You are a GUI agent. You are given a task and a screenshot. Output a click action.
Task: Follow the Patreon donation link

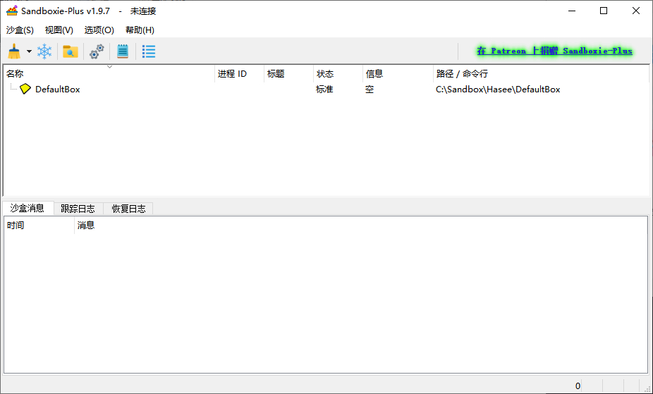[x=555, y=51]
